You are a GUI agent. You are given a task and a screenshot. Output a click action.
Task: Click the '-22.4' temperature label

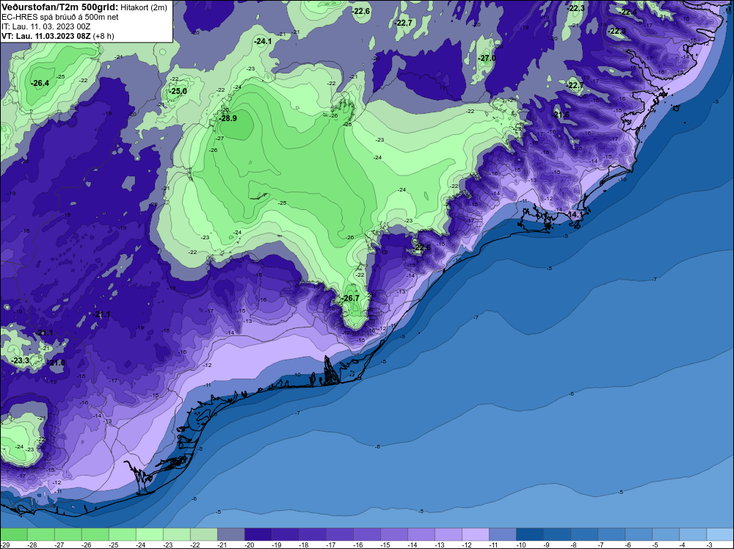tap(628, 12)
